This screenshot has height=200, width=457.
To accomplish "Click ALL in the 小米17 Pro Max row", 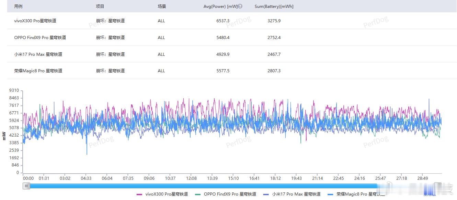I will (161, 54).
